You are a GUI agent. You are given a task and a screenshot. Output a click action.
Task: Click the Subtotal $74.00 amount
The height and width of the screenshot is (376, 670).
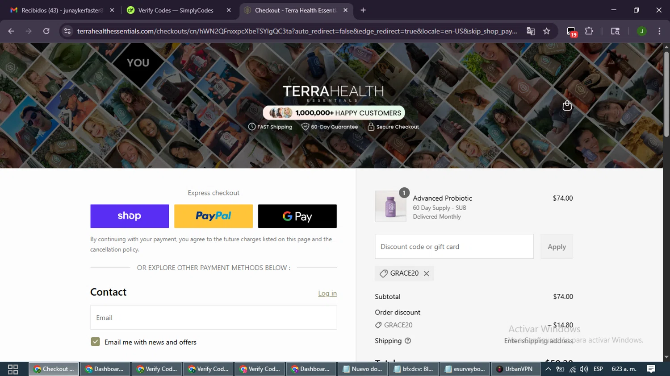click(563, 297)
